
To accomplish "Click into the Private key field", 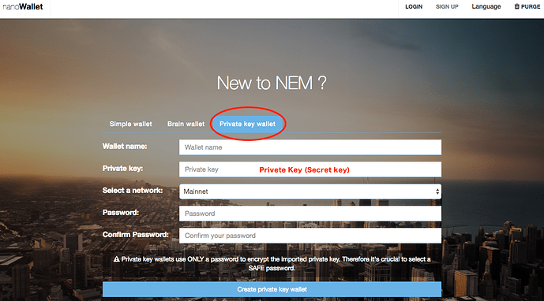I will [310, 169].
